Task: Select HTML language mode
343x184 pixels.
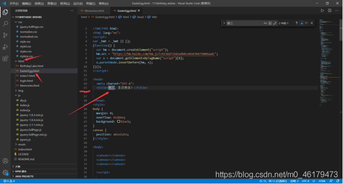Action: (x=322, y=181)
